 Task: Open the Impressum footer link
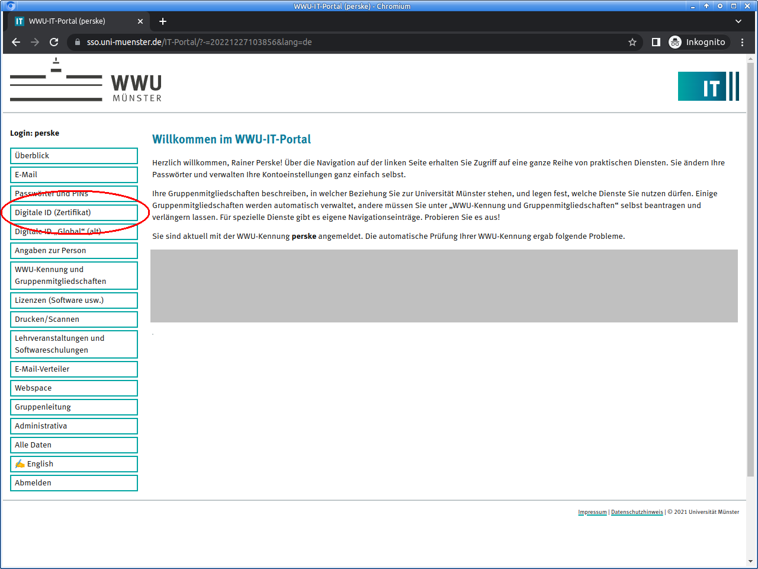592,512
